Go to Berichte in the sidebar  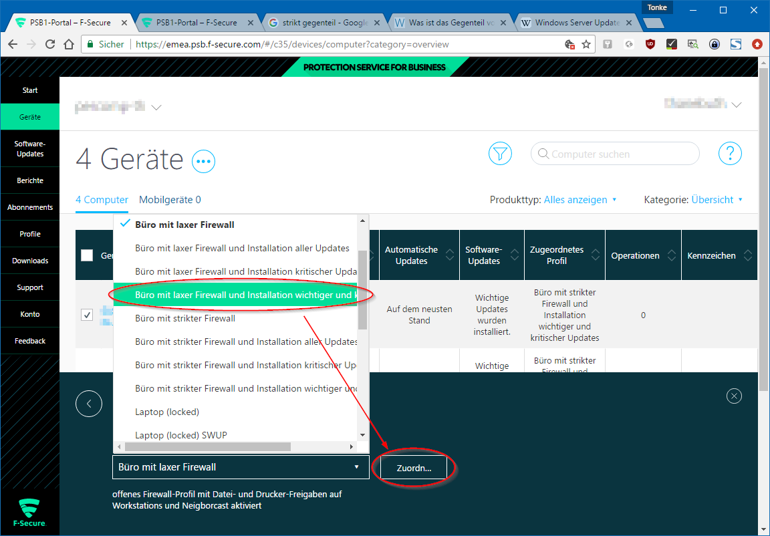pyautogui.click(x=30, y=180)
